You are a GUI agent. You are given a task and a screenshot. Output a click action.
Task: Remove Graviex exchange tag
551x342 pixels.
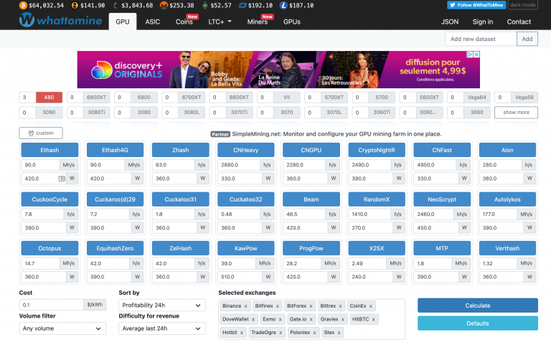(x=343, y=320)
